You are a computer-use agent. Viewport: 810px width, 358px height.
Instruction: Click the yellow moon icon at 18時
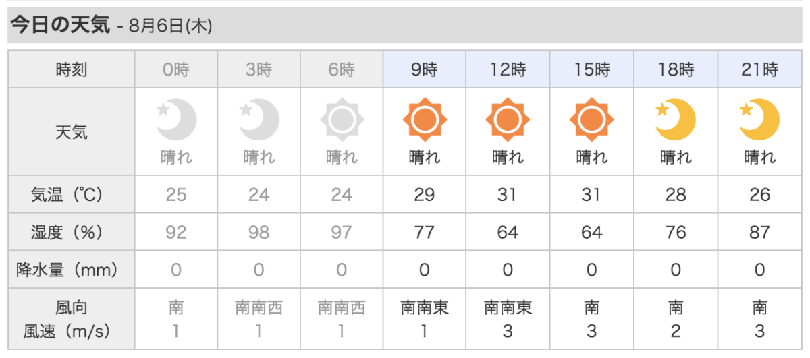(x=676, y=120)
